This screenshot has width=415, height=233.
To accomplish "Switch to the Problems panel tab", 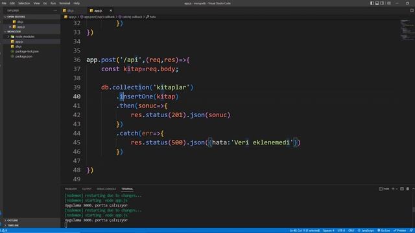I will tap(71, 189).
